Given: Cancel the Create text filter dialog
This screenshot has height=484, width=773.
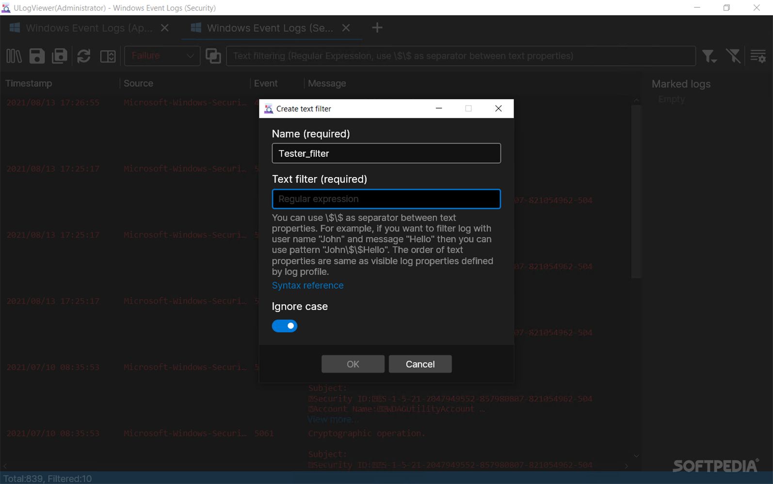Looking at the screenshot, I should 420,364.
